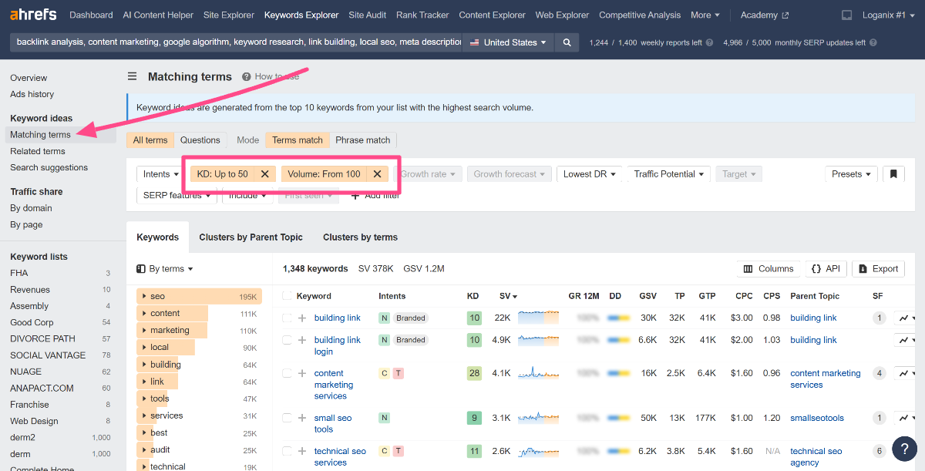Toggle the hamburger sidebar menu icon
This screenshot has height=471, width=925.
coord(132,76)
